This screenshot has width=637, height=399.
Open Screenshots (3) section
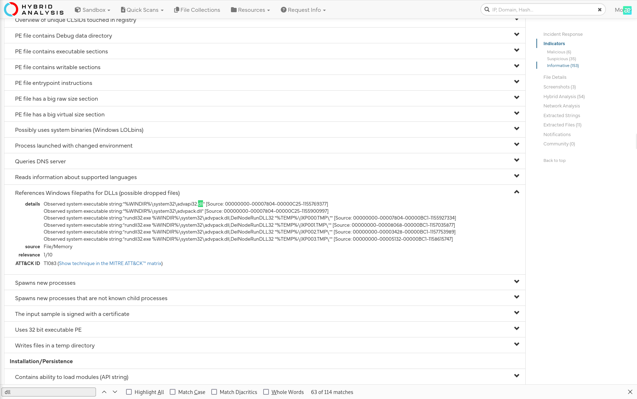[559, 87]
